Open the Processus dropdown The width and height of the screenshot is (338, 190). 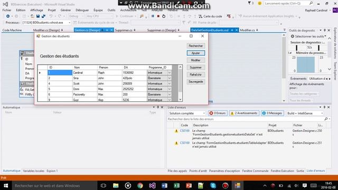(x=69, y=22)
